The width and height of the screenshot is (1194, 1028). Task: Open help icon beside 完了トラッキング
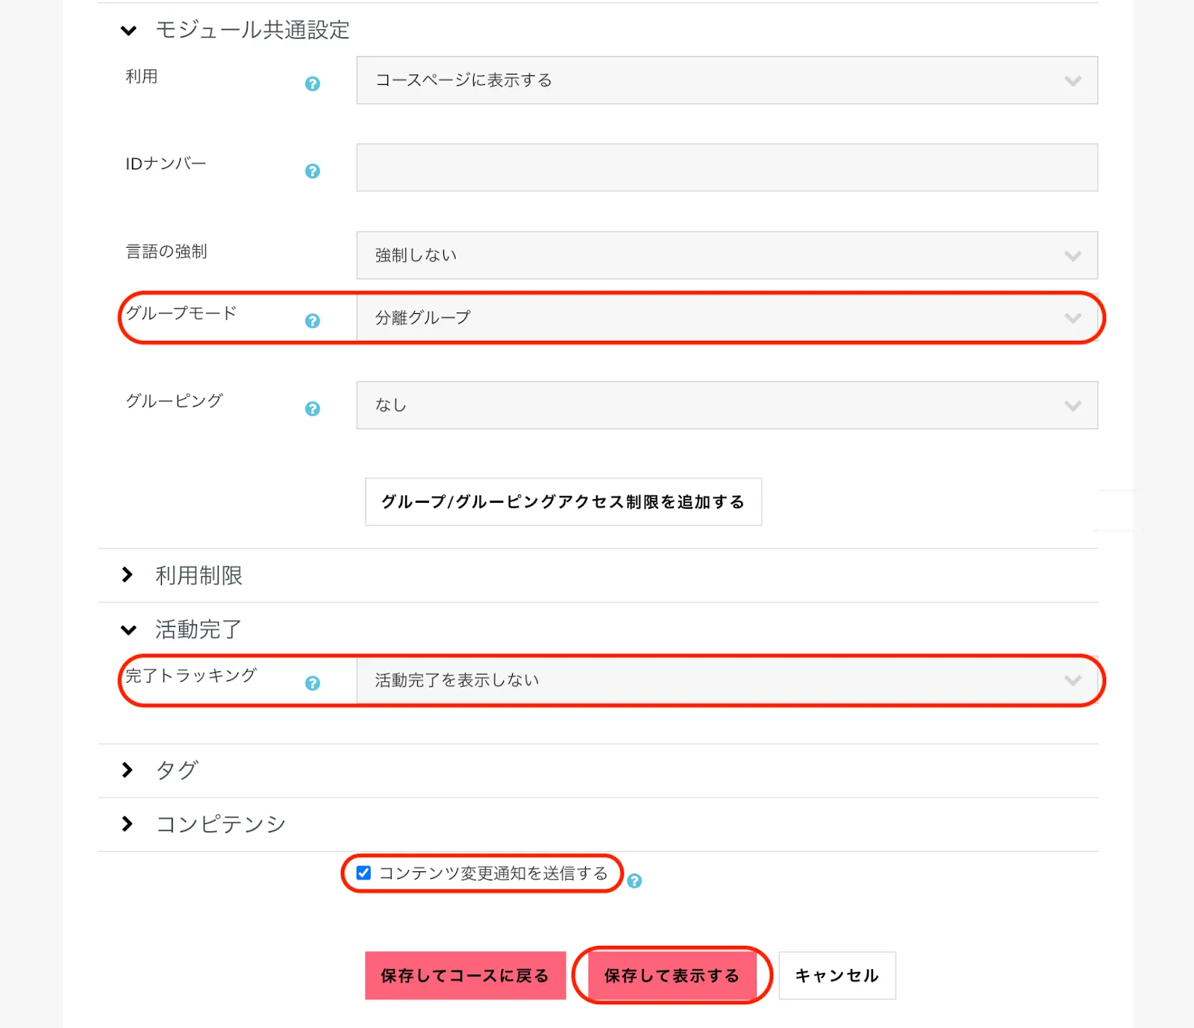pos(313,683)
